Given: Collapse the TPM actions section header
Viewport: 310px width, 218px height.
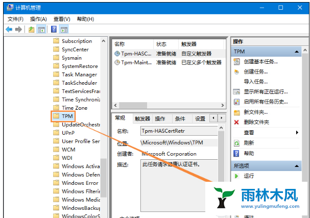Looking at the screenshot, I should click(x=297, y=52).
